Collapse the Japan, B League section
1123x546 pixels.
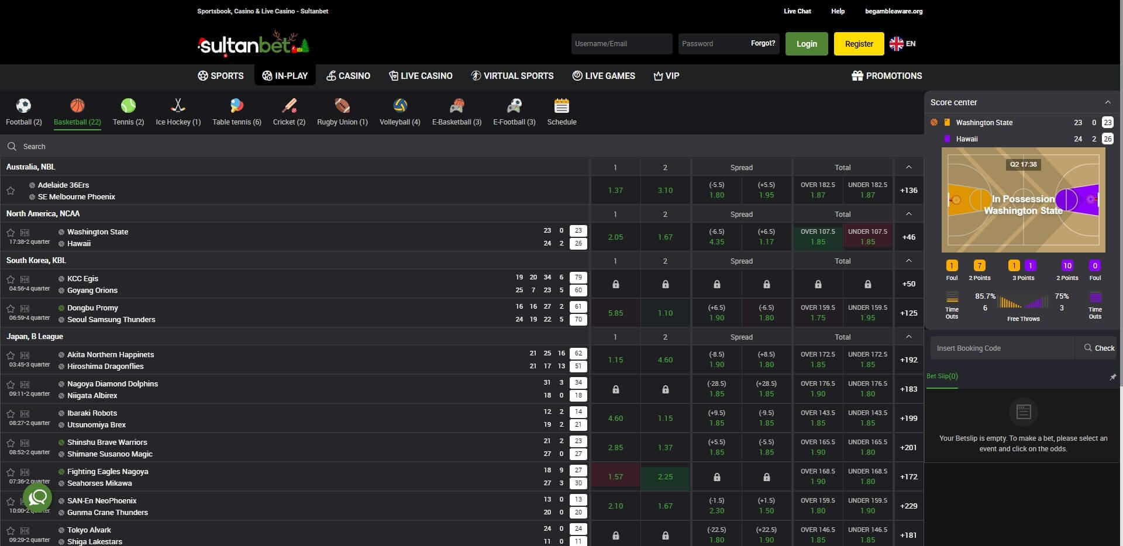click(x=908, y=337)
